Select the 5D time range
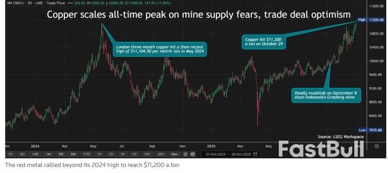388x173 pixels. (x=22, y=154)
